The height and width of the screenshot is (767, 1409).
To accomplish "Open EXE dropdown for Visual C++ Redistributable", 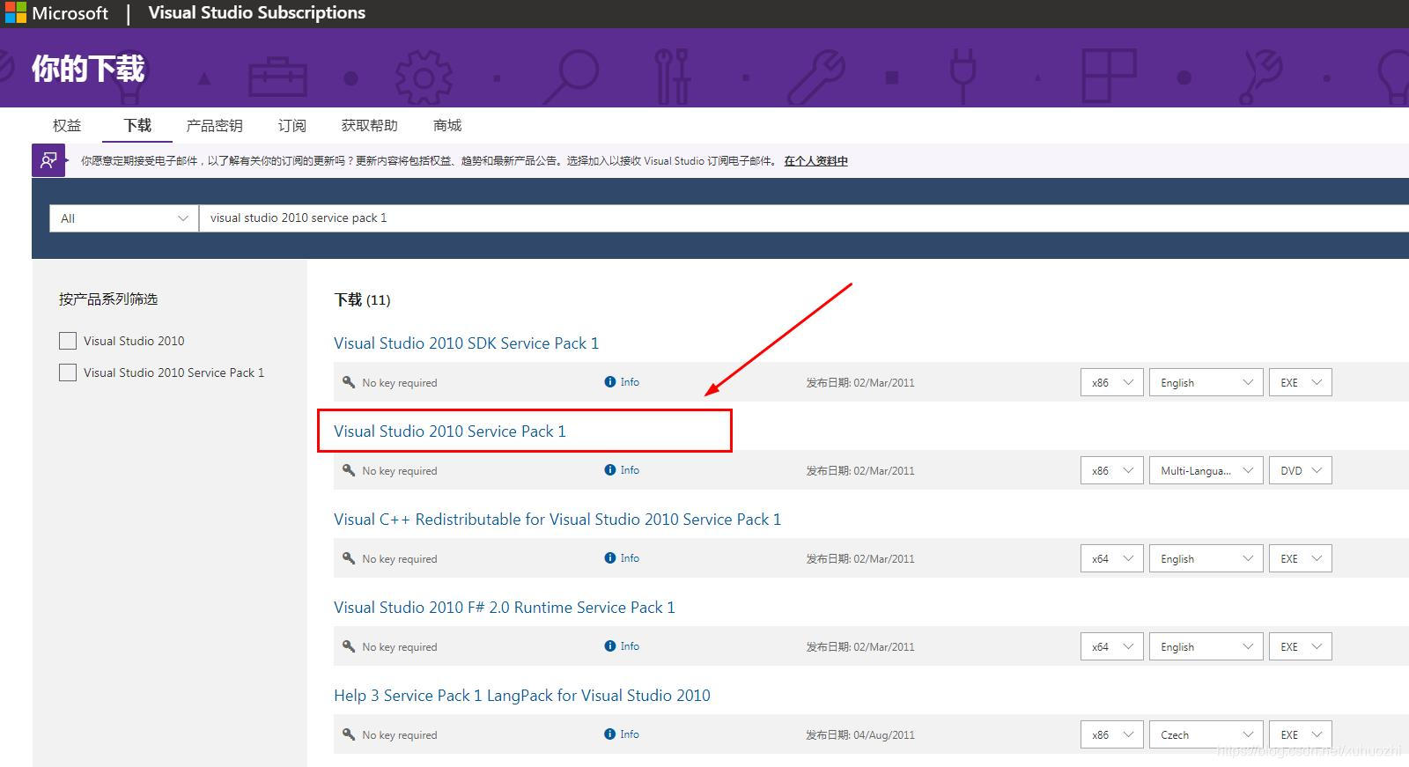I will [1301, 558].
